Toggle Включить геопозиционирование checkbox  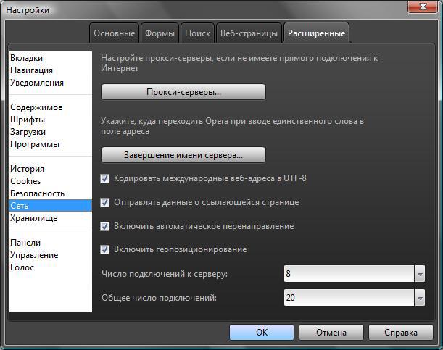(x=105, y=250)
